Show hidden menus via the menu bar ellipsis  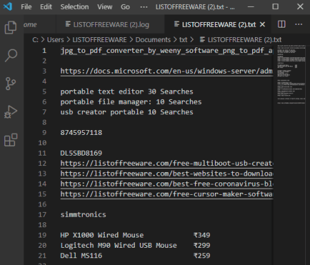click(144, 7)
